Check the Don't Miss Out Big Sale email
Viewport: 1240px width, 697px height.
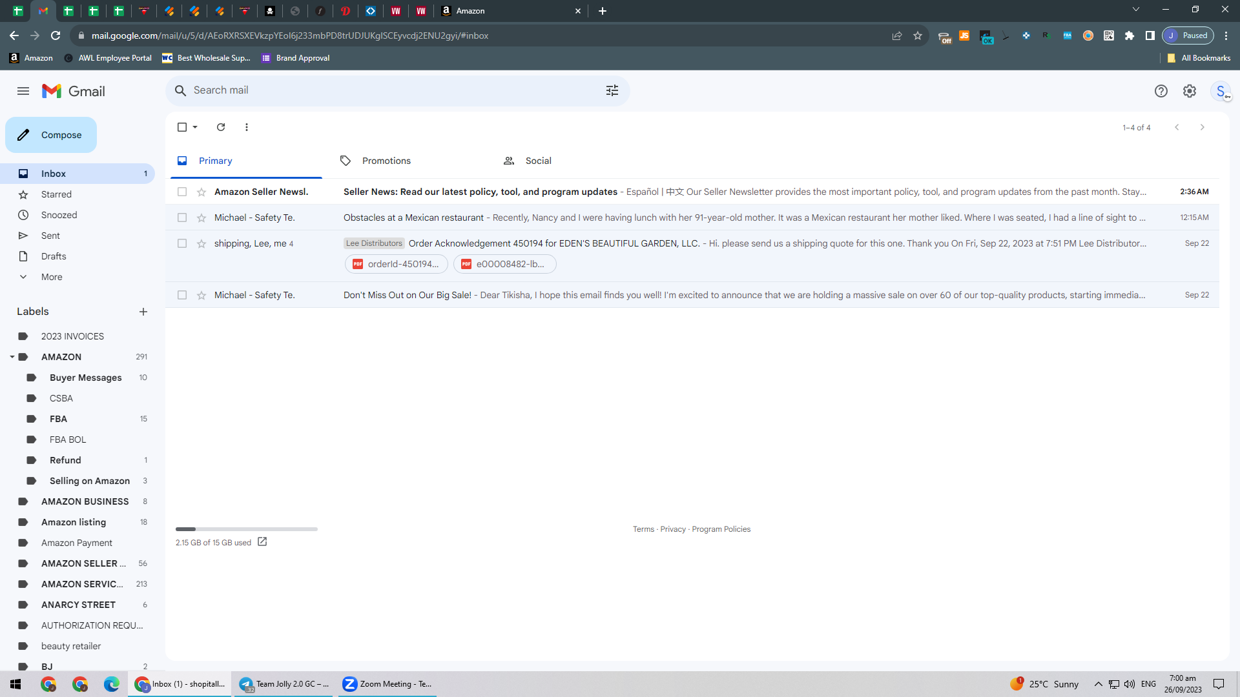182,295
